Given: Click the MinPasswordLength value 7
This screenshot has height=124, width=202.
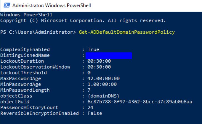Looking at the screenshot, I should (x=89, y=90).
